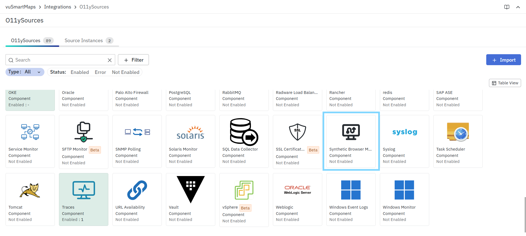
Task: Open the URL Availability chain-link icon
Action: [137, 190]
